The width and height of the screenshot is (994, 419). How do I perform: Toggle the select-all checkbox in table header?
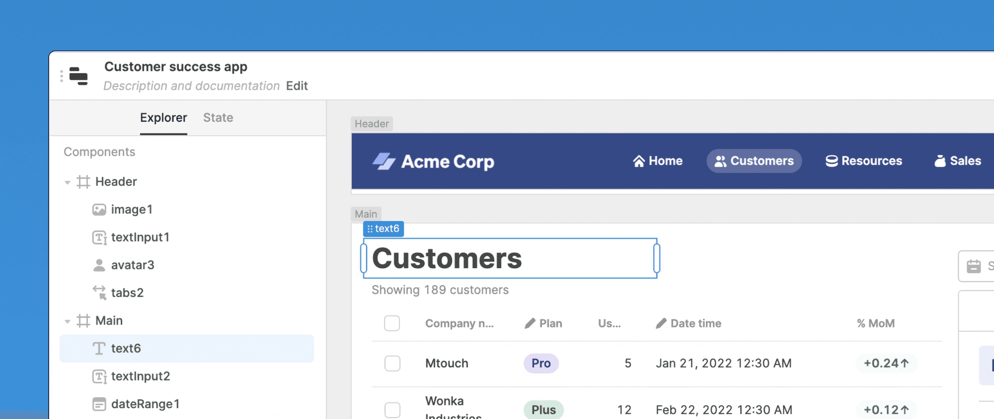tap(392, 323)
